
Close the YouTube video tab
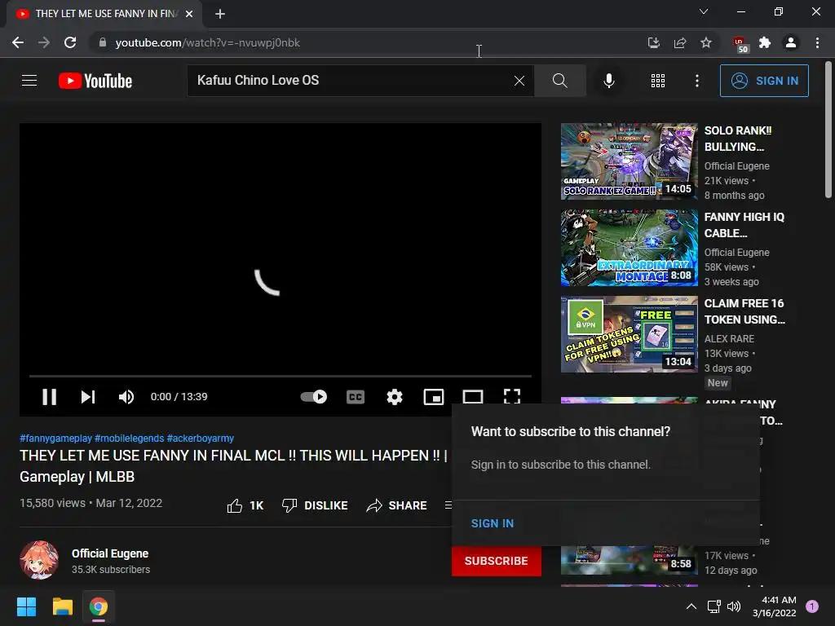point(189,14)
